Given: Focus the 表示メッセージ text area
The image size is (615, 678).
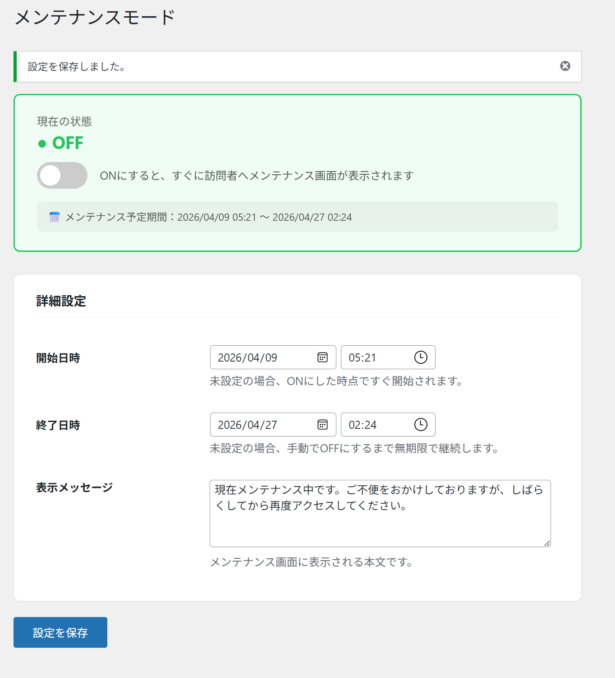Looking at the screenshot, I should coord(380,519).
